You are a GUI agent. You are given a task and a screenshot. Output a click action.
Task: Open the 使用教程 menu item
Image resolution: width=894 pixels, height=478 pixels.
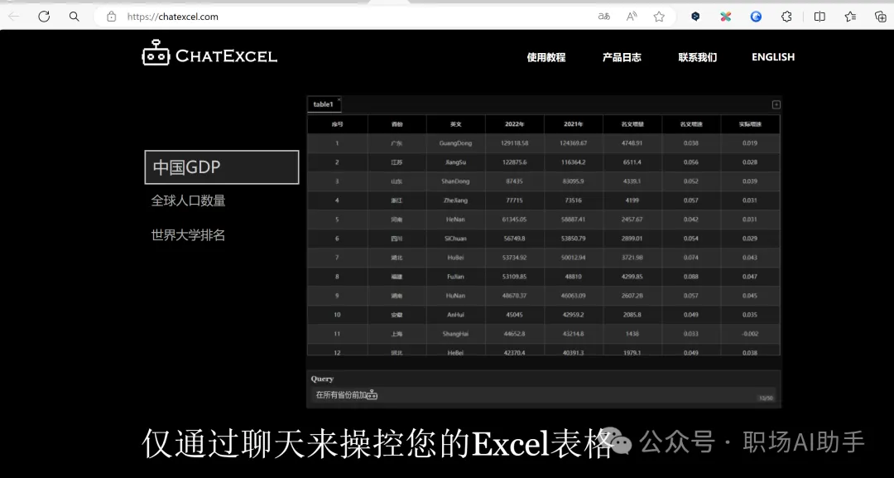[x=546, y=57]
